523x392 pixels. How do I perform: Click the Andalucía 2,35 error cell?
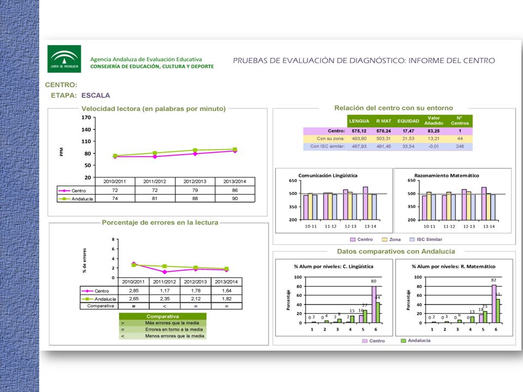click(x=165, y=299)
